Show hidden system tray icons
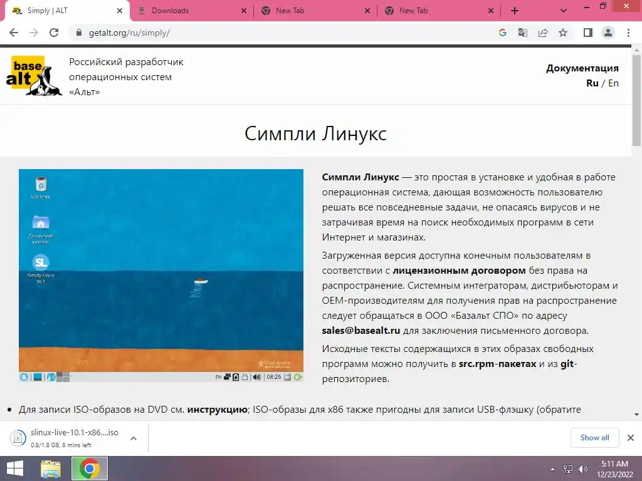 pos(552,469)
